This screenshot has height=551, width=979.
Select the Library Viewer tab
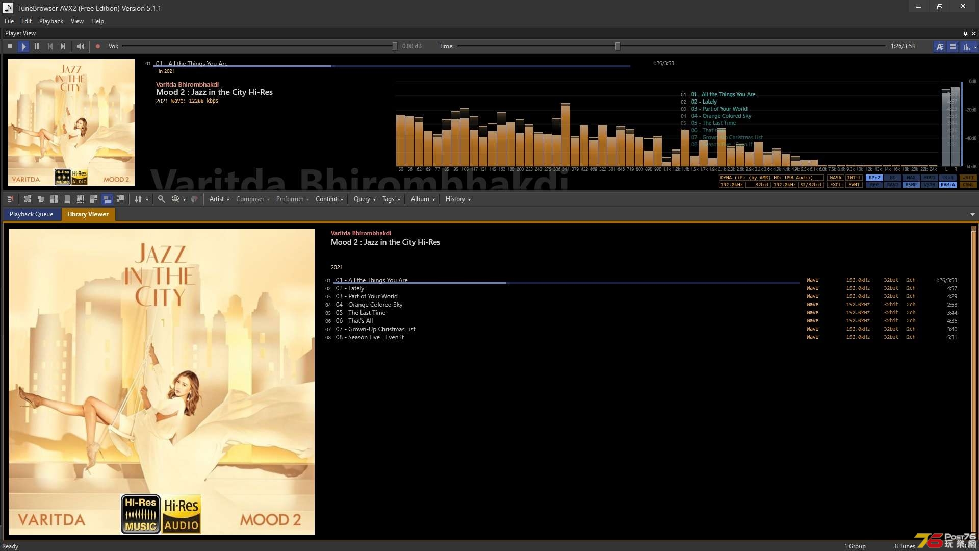(88, 214)
